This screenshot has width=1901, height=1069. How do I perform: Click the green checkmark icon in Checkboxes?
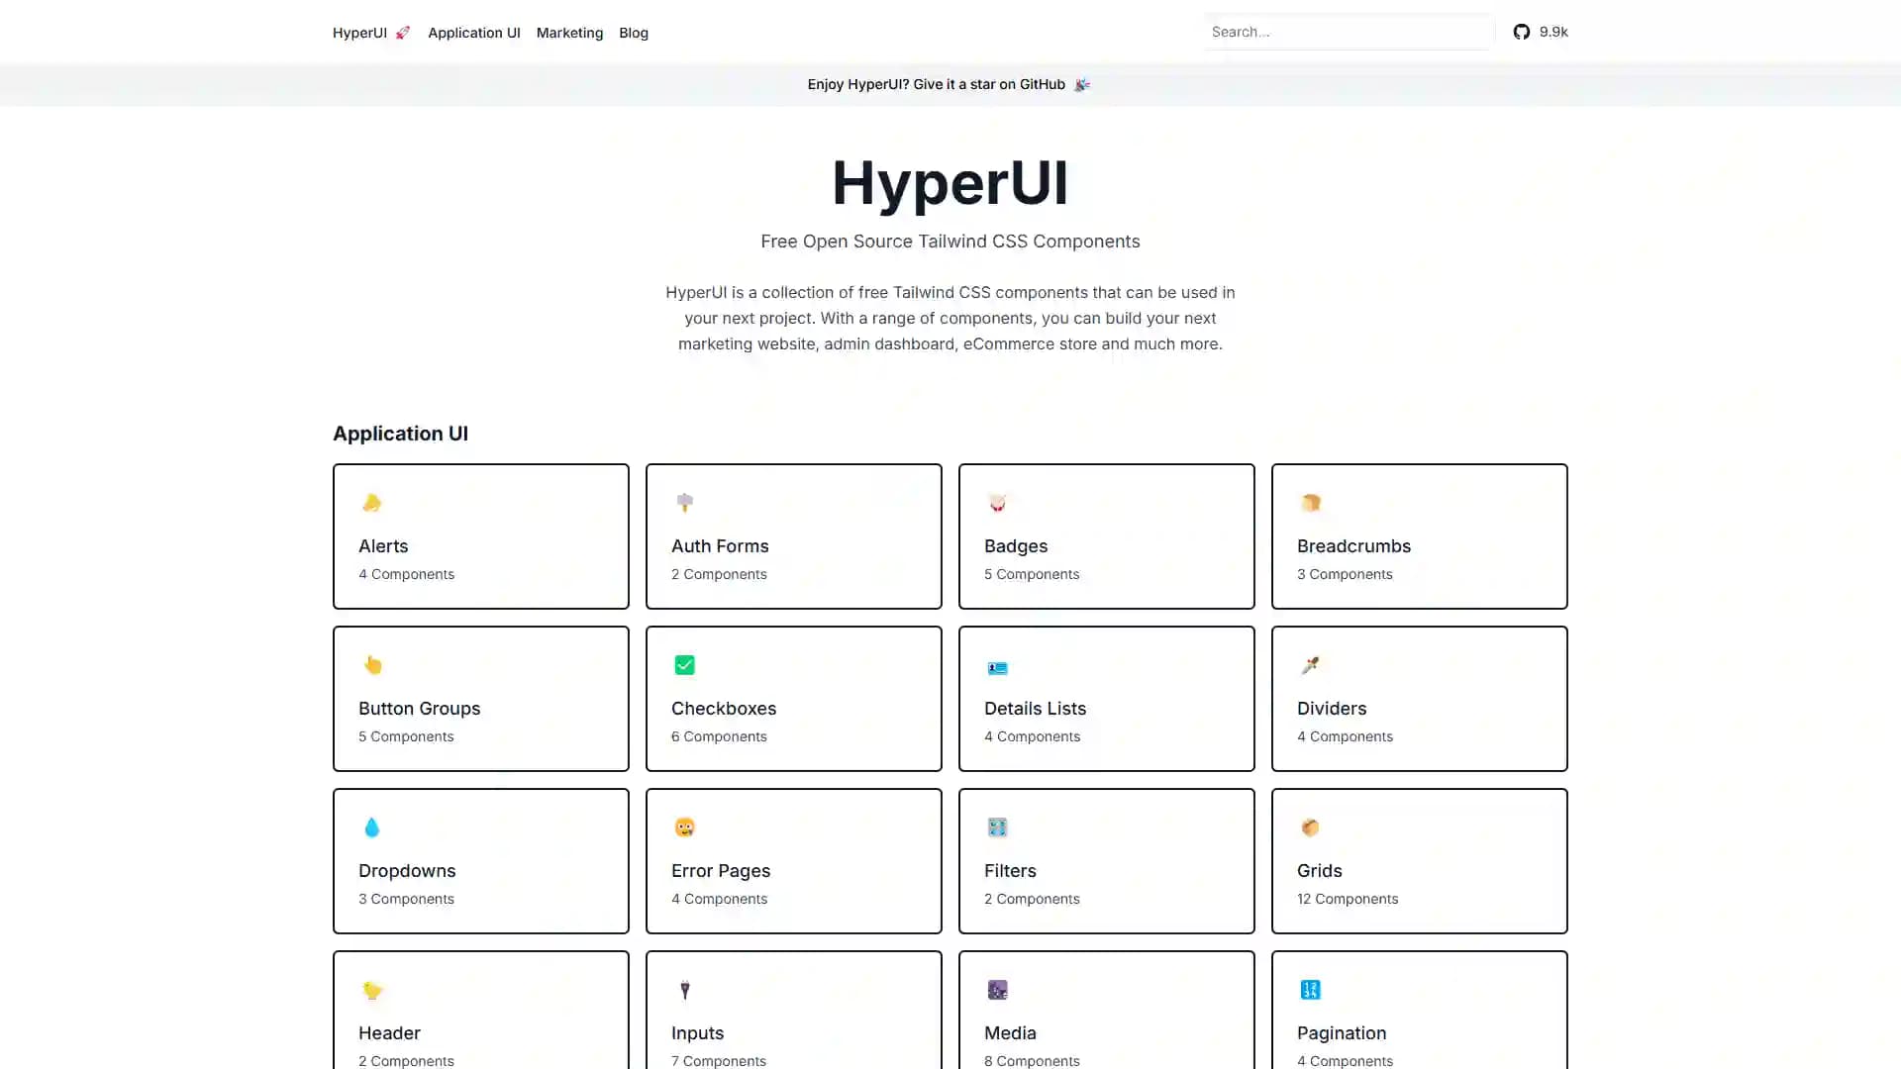(x=684, y=665)
